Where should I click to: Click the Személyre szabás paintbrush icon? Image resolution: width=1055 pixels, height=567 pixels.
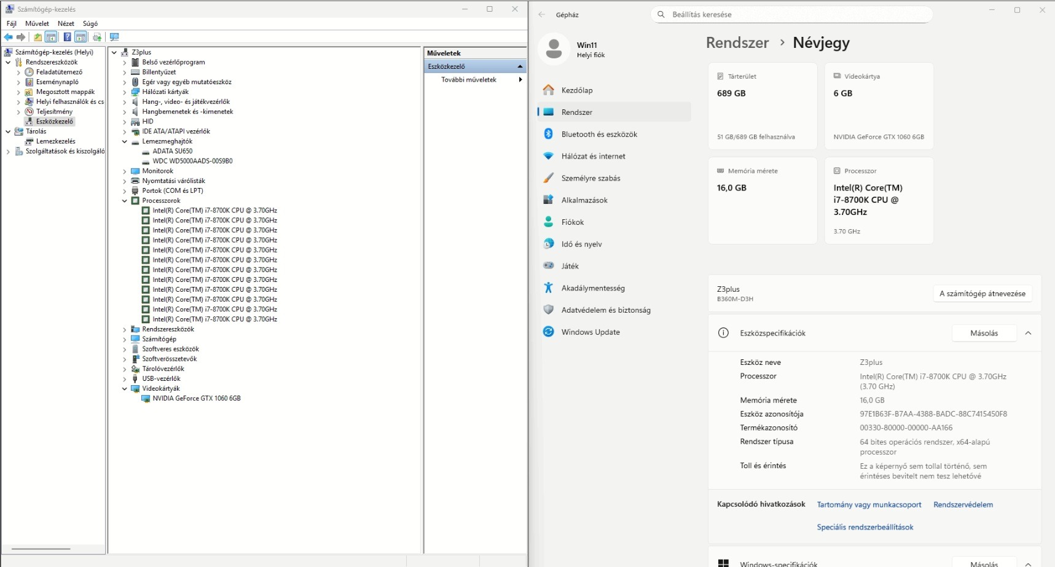pyautogui.click(x=549, y=178)
